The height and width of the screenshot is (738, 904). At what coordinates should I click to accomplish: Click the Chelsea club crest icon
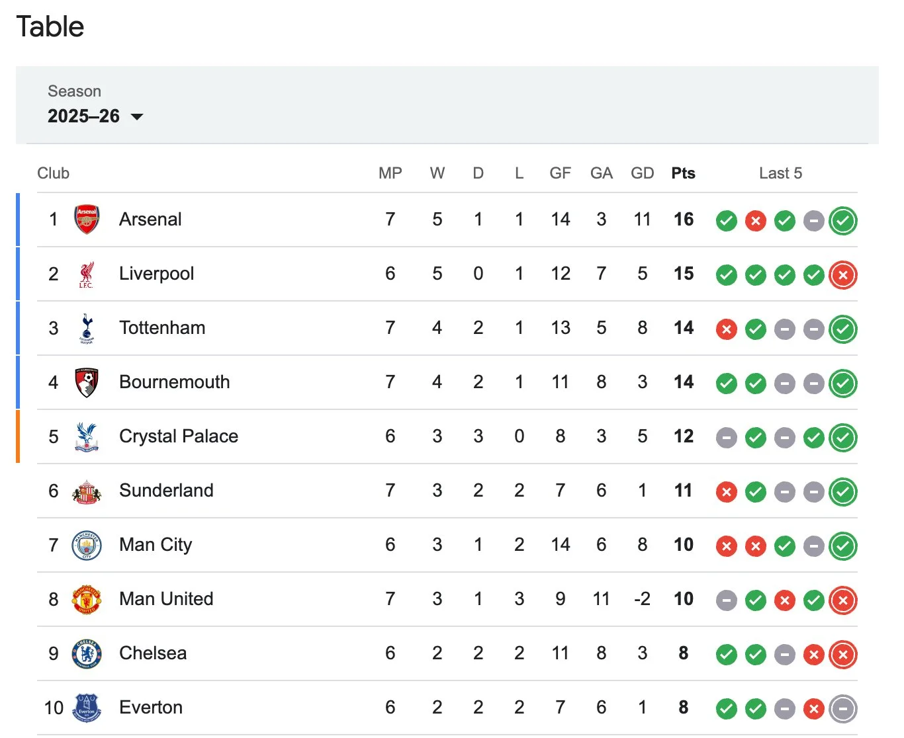click(x=87, y=653)
